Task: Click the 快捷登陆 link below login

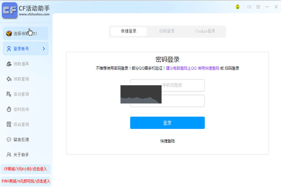Action: [x=168, y=141]
